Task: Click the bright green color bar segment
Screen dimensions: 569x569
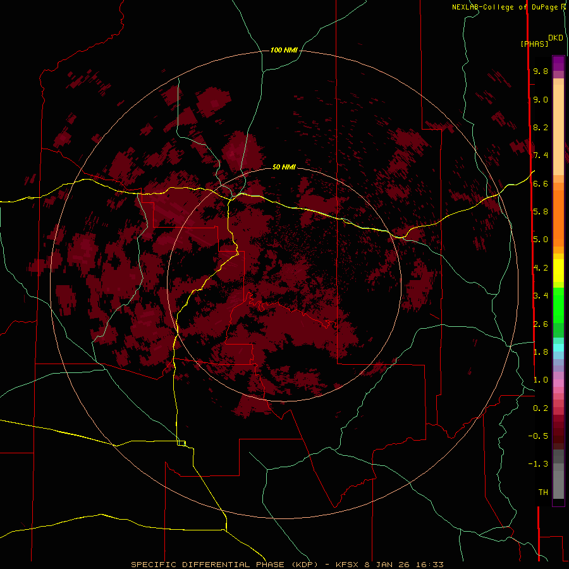Action: tap(558, 305)
